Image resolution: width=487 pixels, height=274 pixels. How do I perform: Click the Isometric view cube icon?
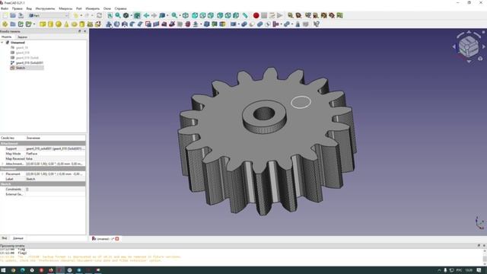(186, 15)
